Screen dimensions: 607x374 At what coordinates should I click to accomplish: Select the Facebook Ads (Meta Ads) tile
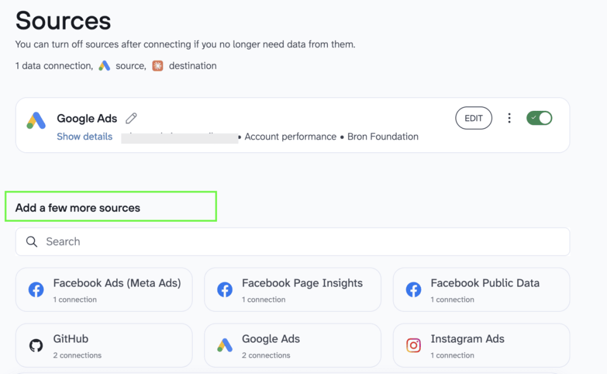(x=104, y=289)
